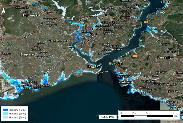Click the orange route 2 bridge shield
The height and width of the screenshot is (123, 183).
point(146,22)
